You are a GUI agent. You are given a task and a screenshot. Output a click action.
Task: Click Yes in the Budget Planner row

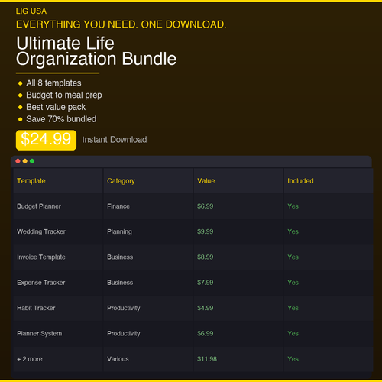point(293,206)
